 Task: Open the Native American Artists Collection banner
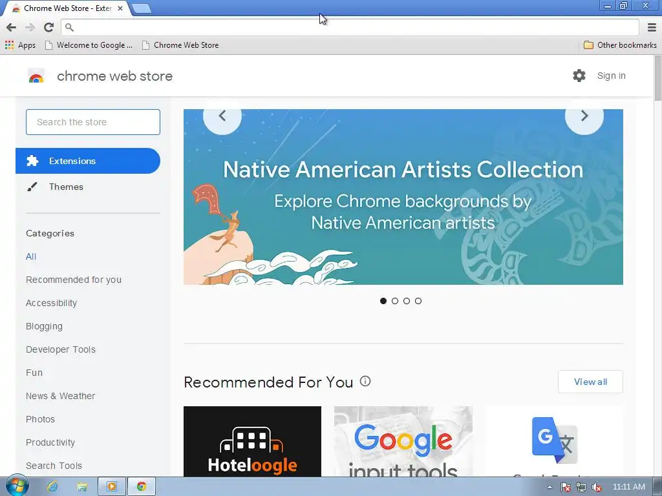pyautogui.click(x=403, y=197)
